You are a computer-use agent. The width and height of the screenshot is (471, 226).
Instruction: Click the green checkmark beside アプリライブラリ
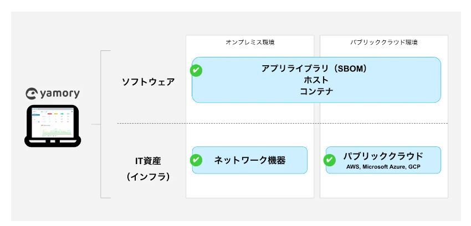click(x=196, y=71)
